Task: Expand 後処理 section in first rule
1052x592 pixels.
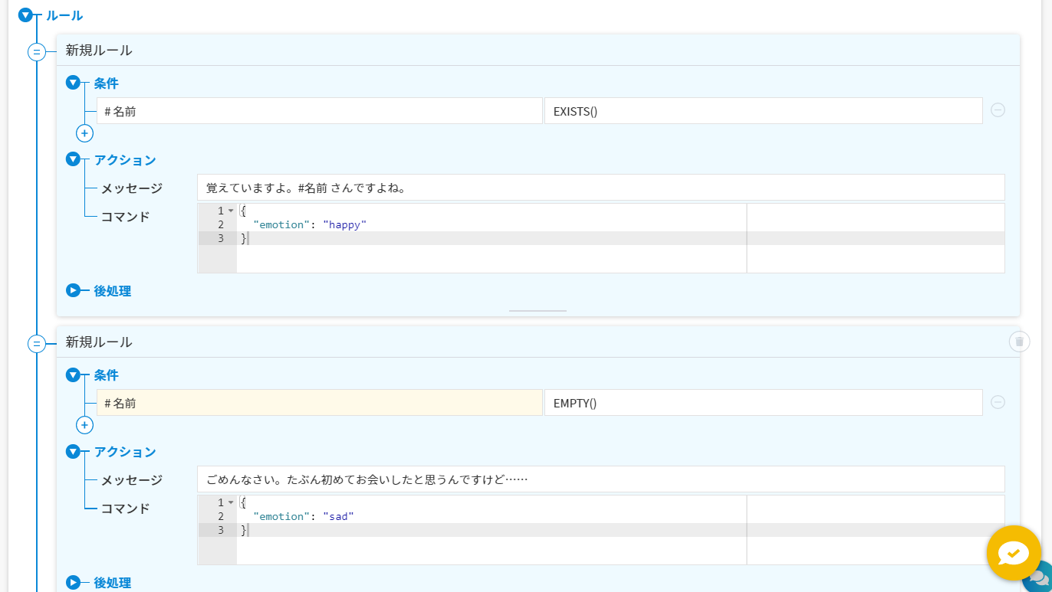Action: [x=73, y=290]
